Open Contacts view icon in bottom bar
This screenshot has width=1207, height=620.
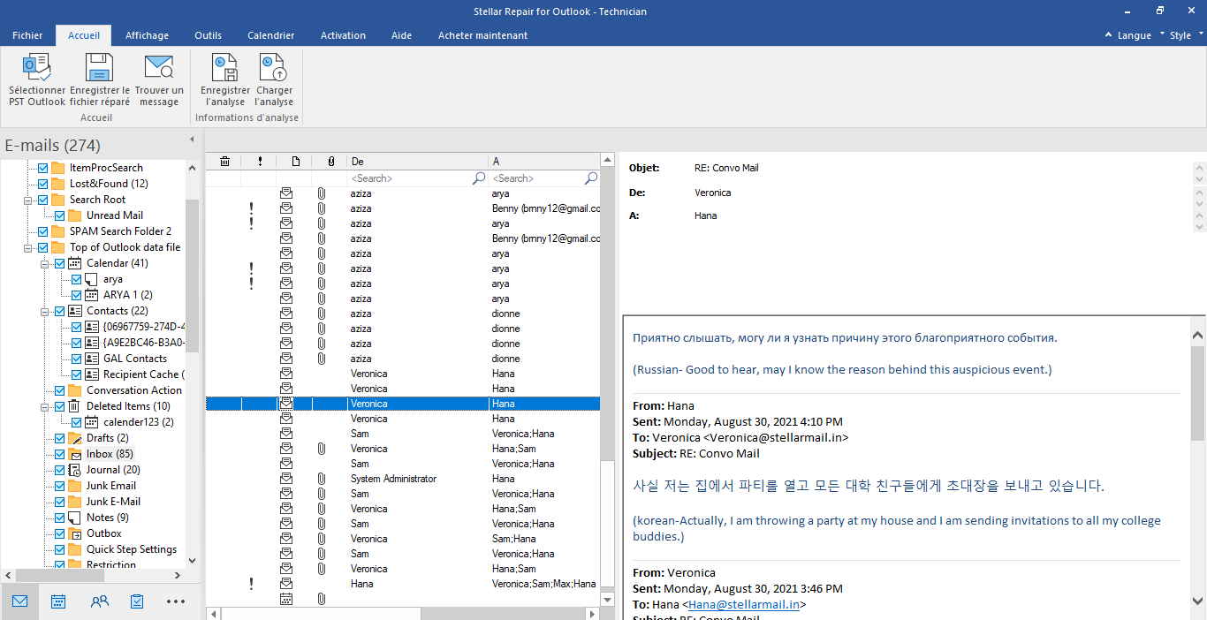pyautogui.click(x=99, y=601)
